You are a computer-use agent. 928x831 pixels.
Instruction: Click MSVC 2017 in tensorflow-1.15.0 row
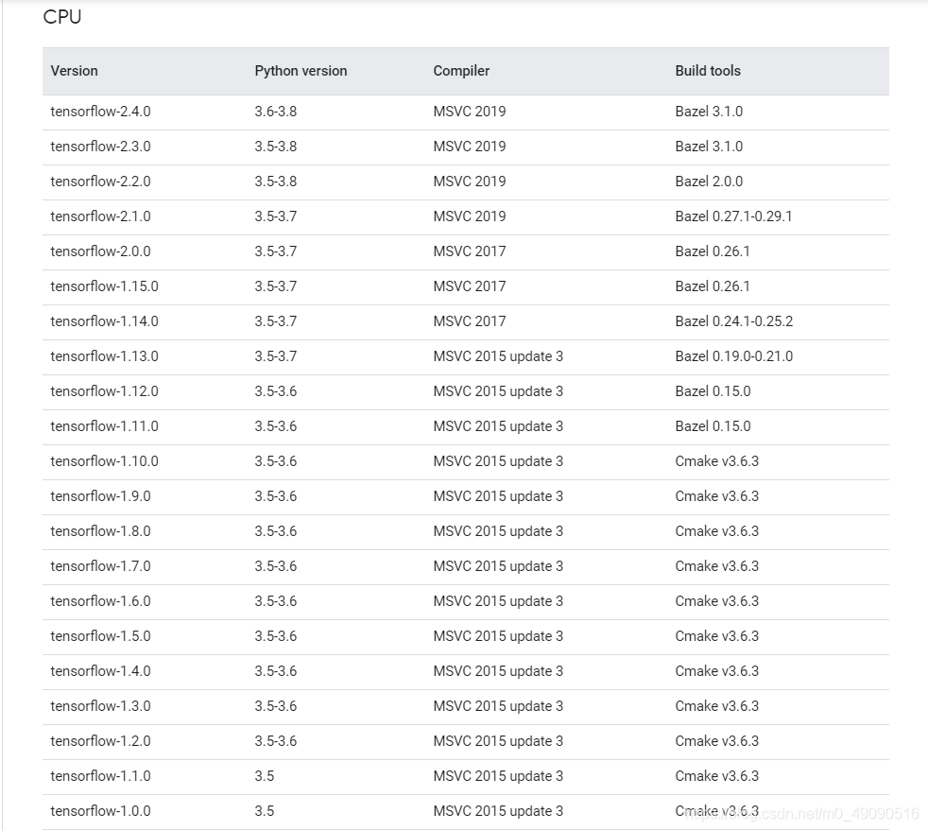470,286
